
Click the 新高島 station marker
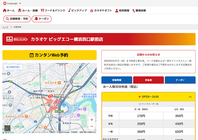click(70, 123)
